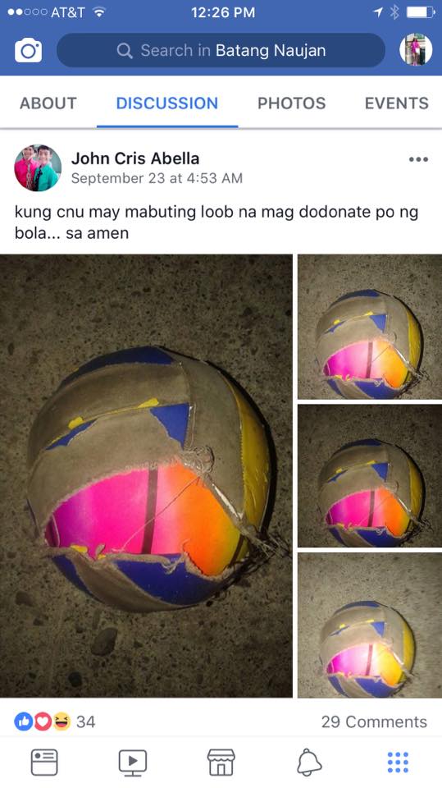This screenshot has width=442, height=788.
Task: Select the Discussion tab
Action: [x=166, y=103]
